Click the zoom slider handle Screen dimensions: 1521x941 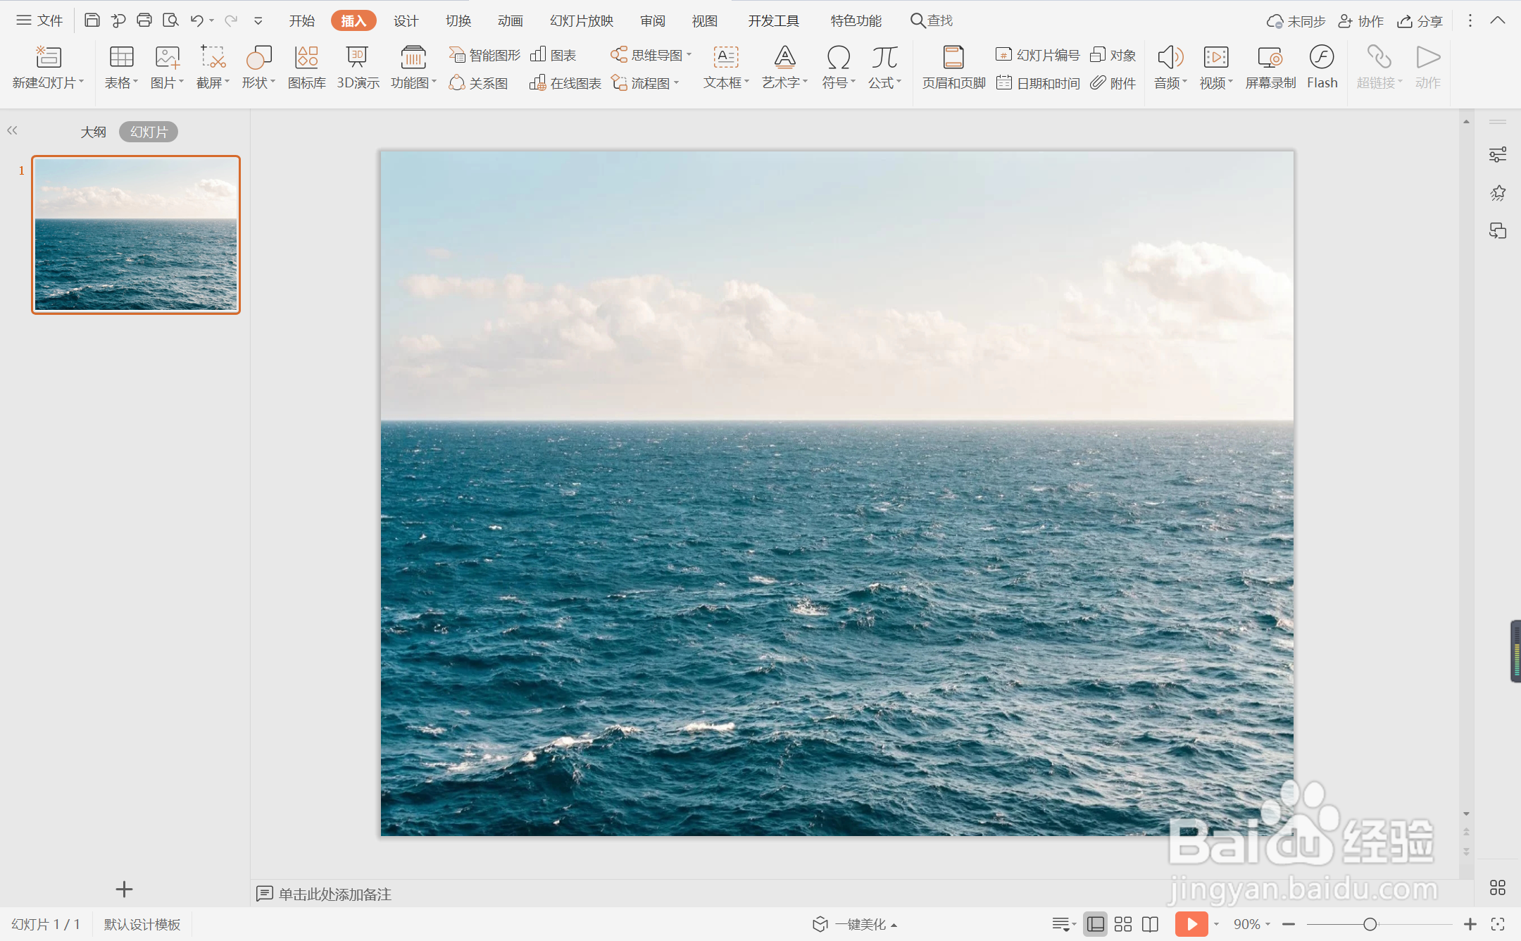click(x=1370, y=924)
